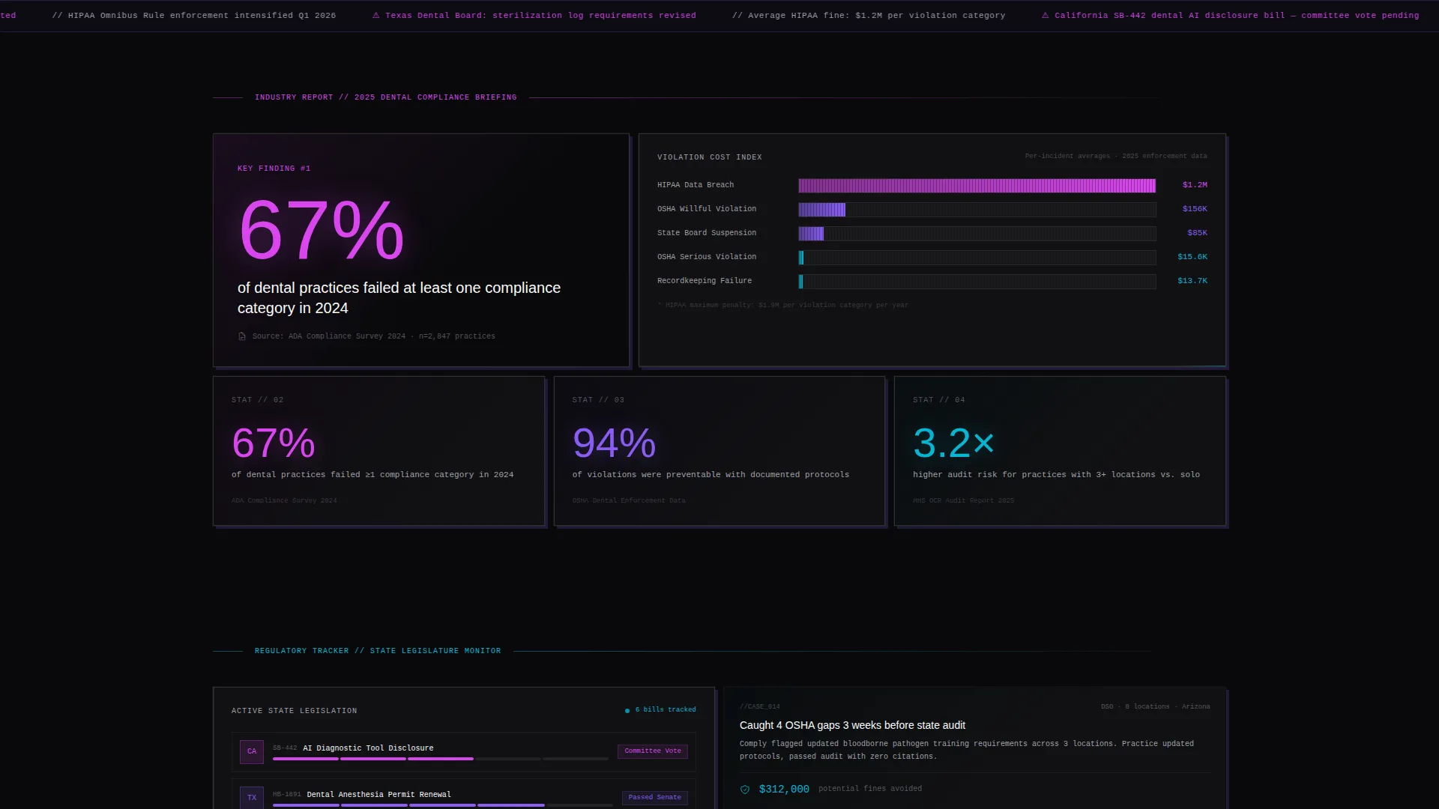Click the State Board Suspension label
This screenshot has height=809, width=1439.
[707, 233]
